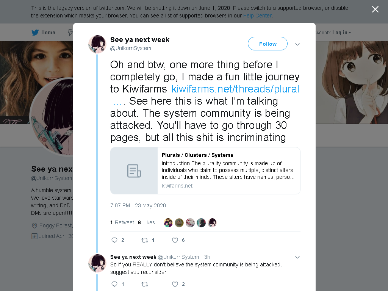The width and height of the screenshot is (388, 291).
Task: Follow the @UnikornSystem account
Action: [x=268, y=44]
